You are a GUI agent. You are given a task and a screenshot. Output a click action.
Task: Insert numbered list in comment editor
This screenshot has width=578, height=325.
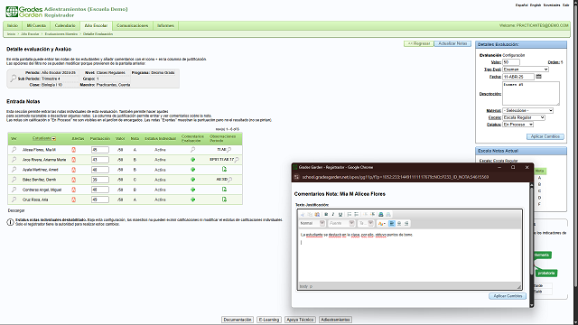(x=350, y=214)
